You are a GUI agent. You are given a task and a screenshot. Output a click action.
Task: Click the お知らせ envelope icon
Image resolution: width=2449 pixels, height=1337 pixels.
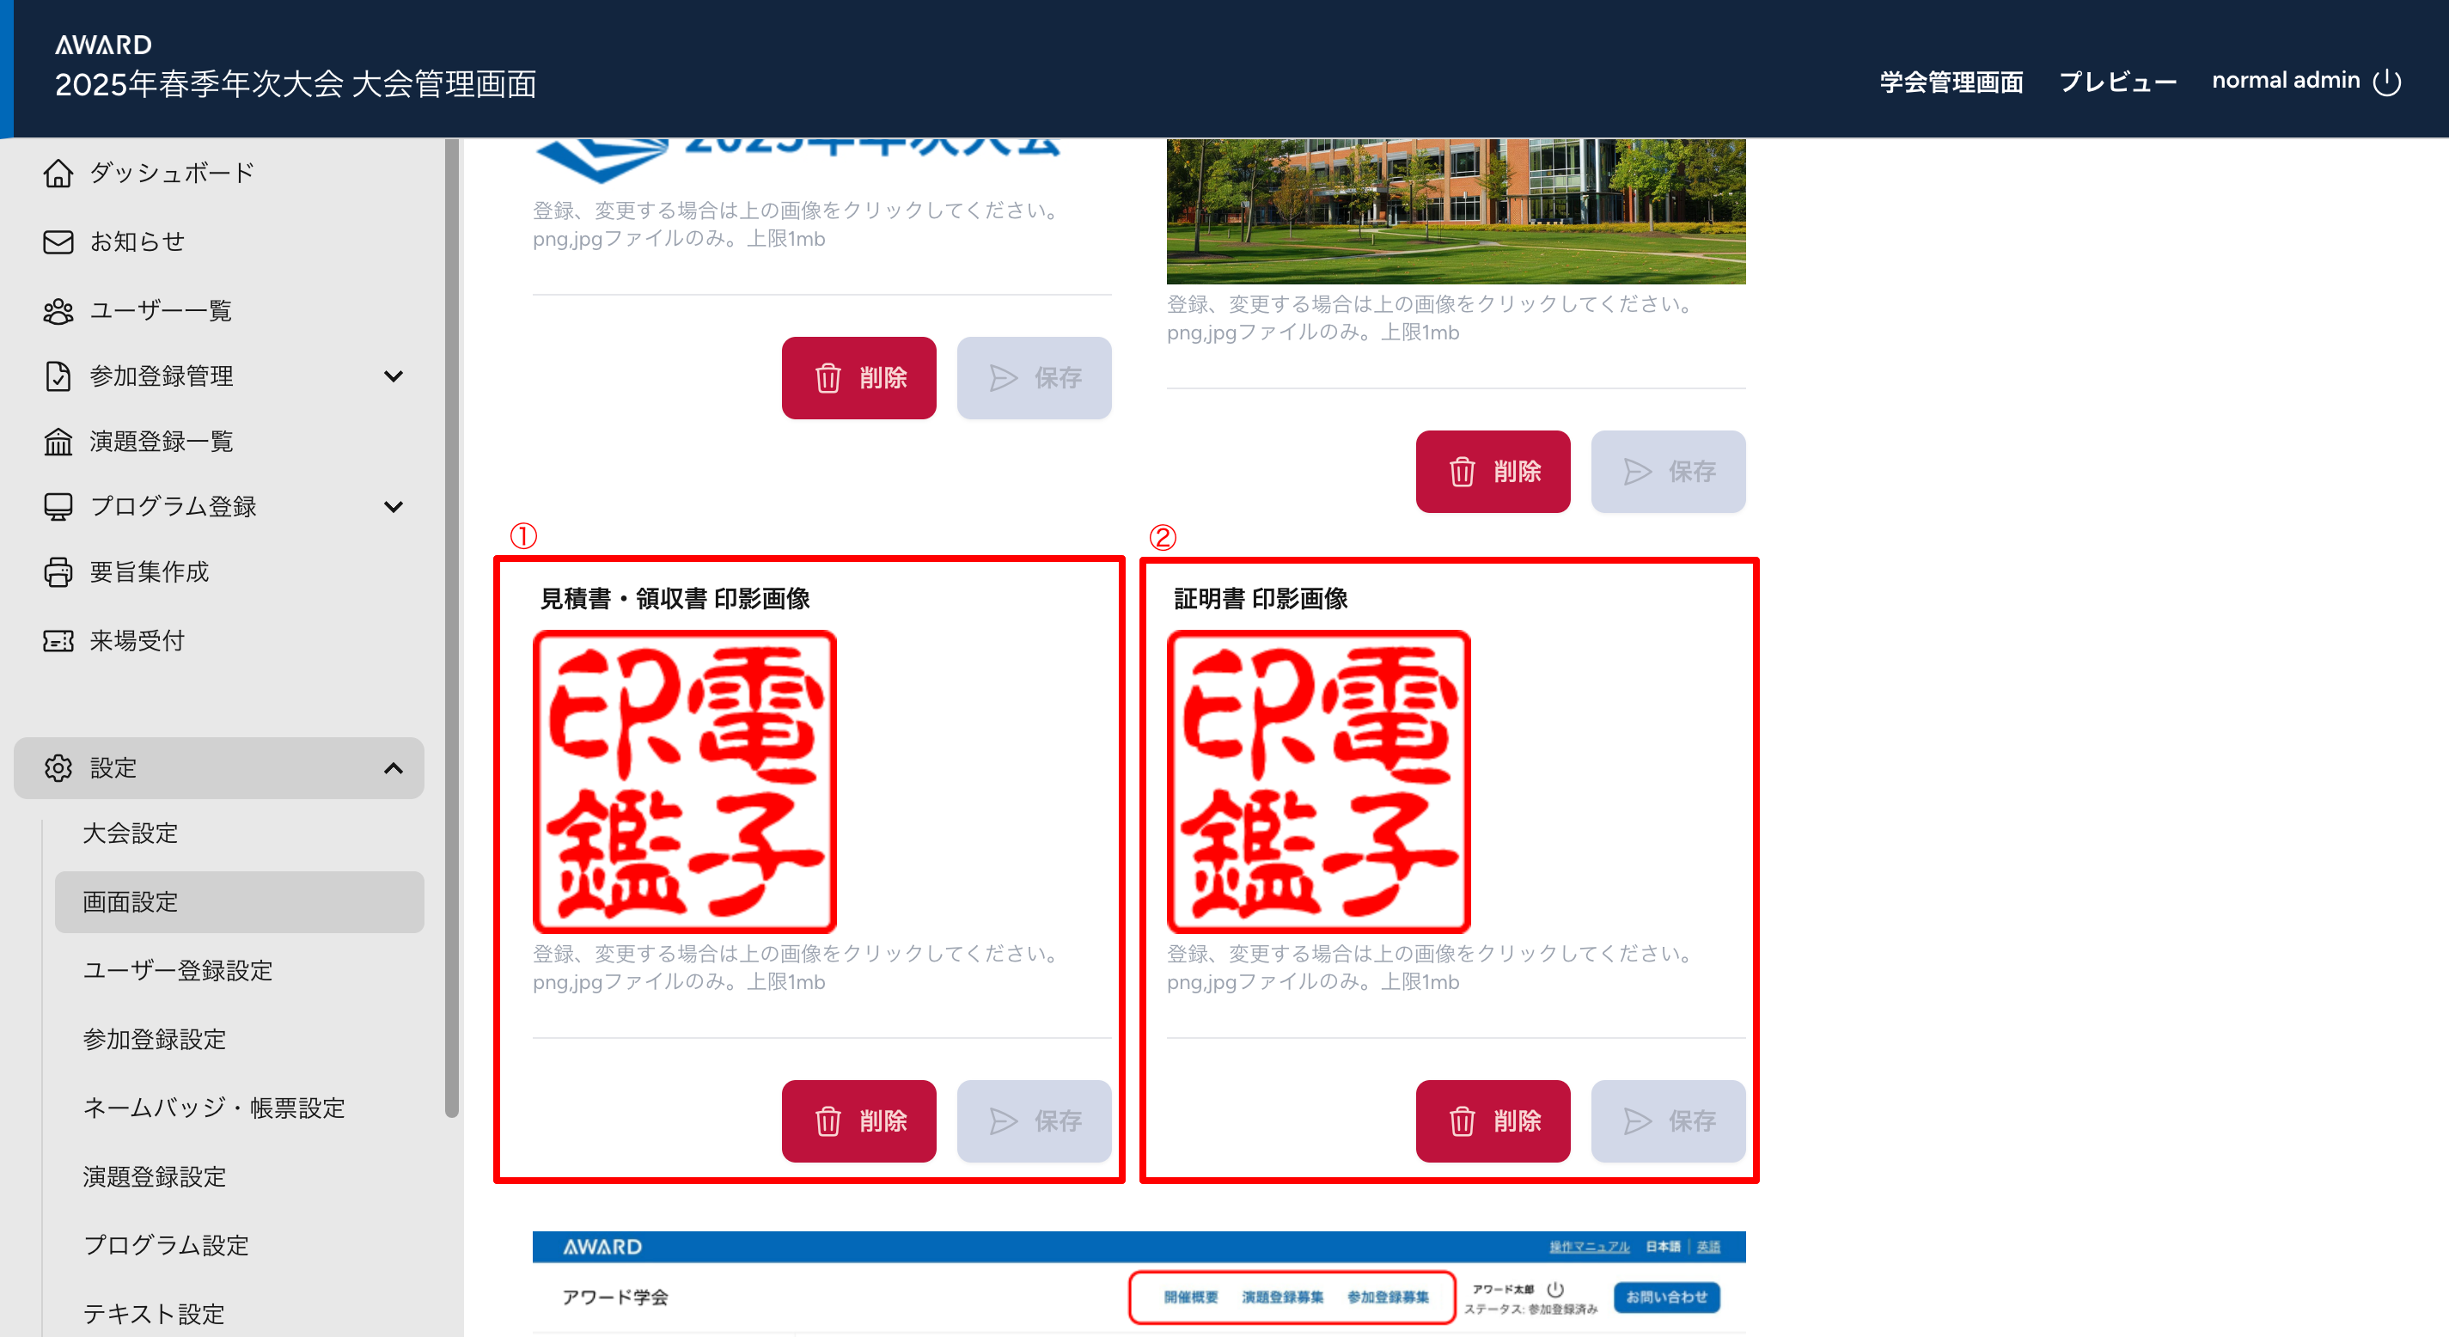[x=58, y=241]
